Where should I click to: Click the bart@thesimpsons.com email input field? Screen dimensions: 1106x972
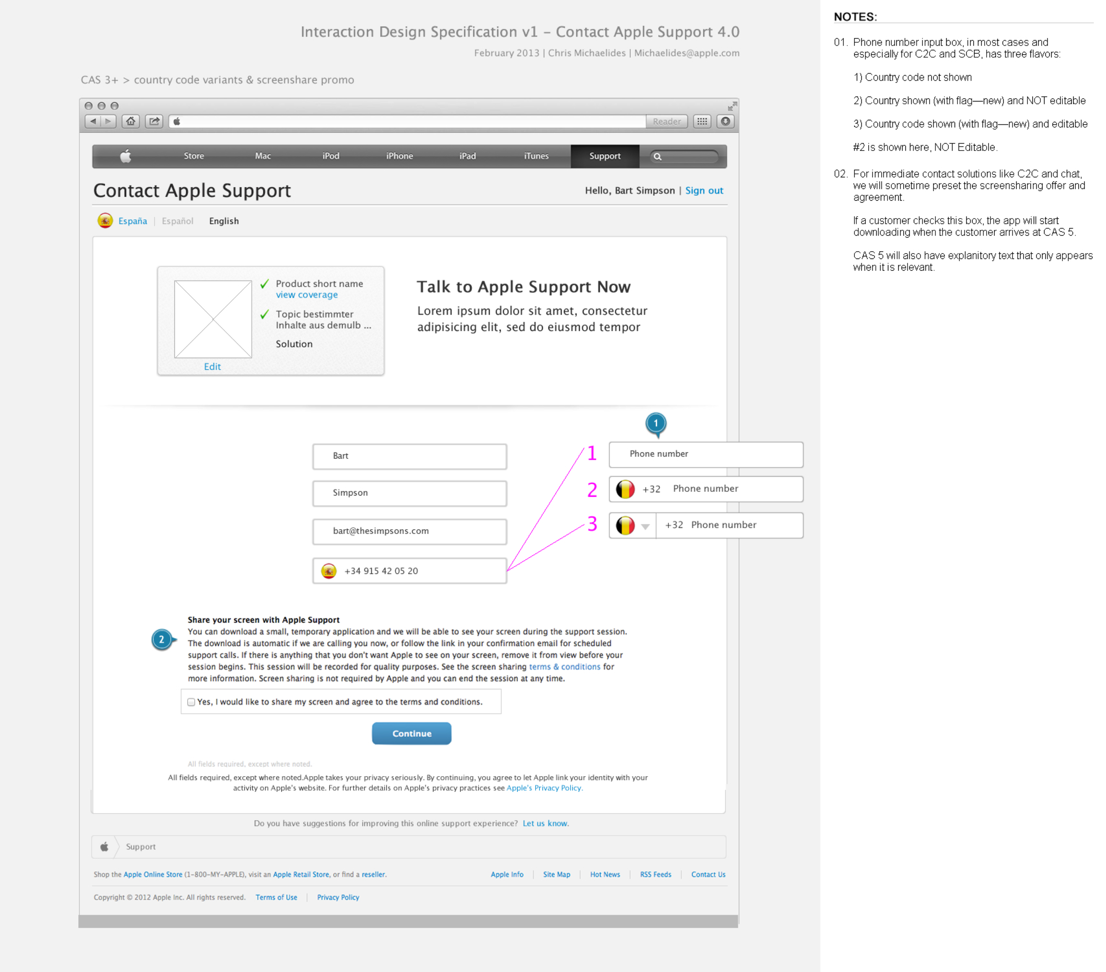[409, 532]
